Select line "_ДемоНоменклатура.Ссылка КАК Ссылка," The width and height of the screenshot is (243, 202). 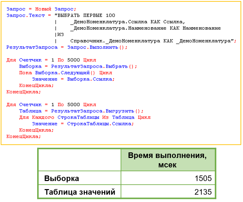click(x=128, y=22)
